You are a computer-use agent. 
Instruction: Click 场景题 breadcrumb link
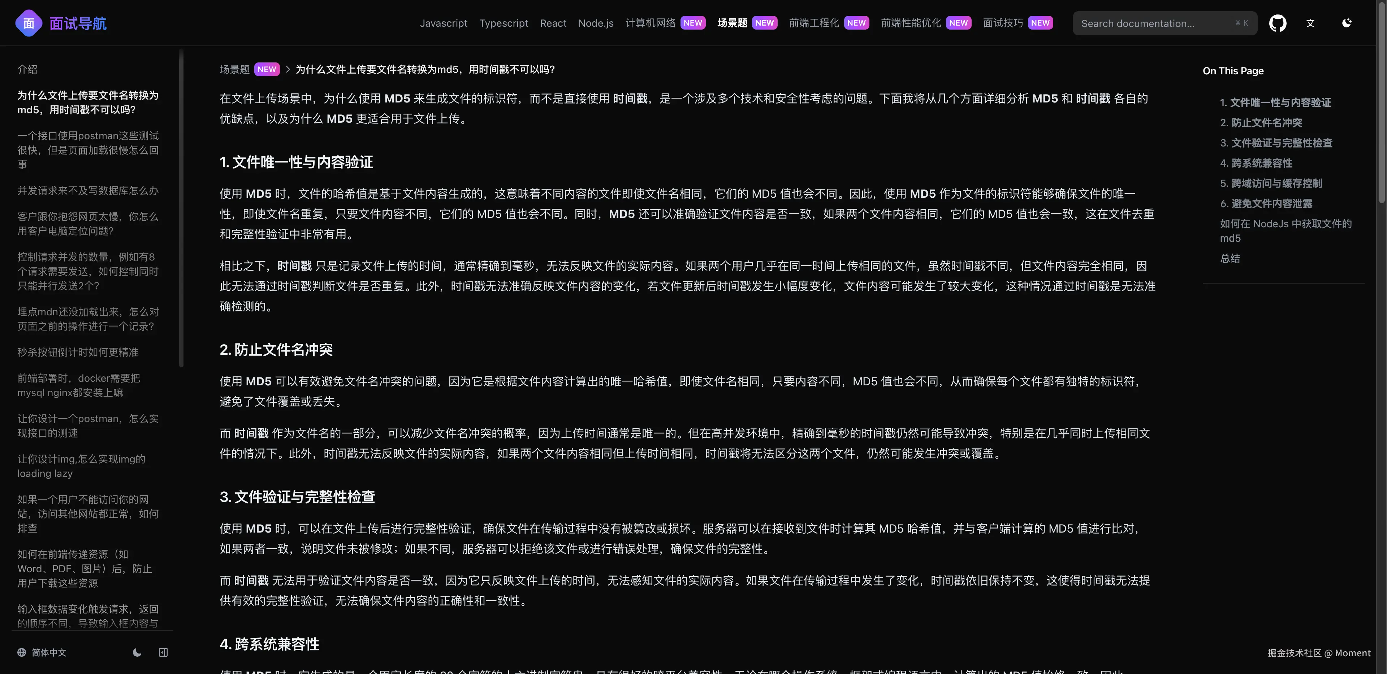[x=235, y=69]
